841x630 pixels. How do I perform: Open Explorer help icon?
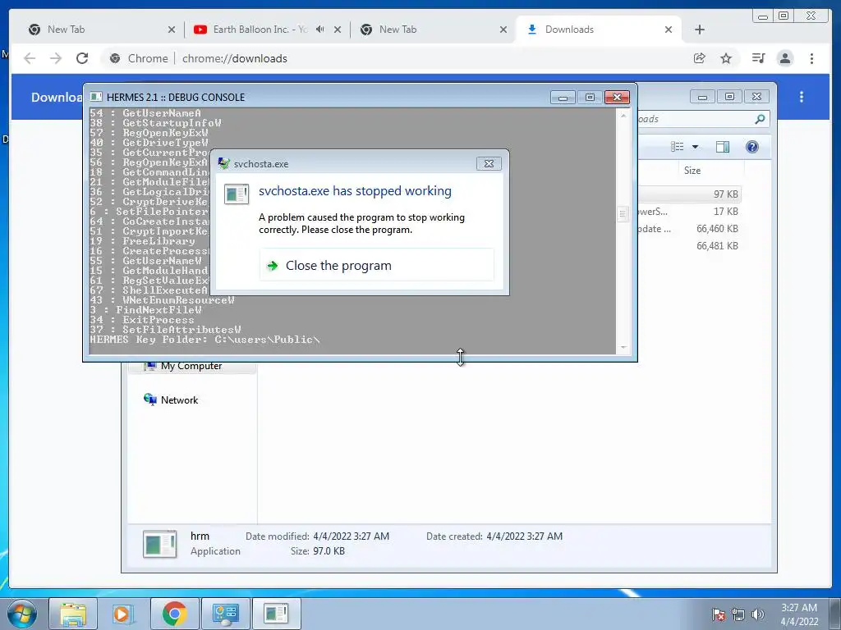[752, 147]
